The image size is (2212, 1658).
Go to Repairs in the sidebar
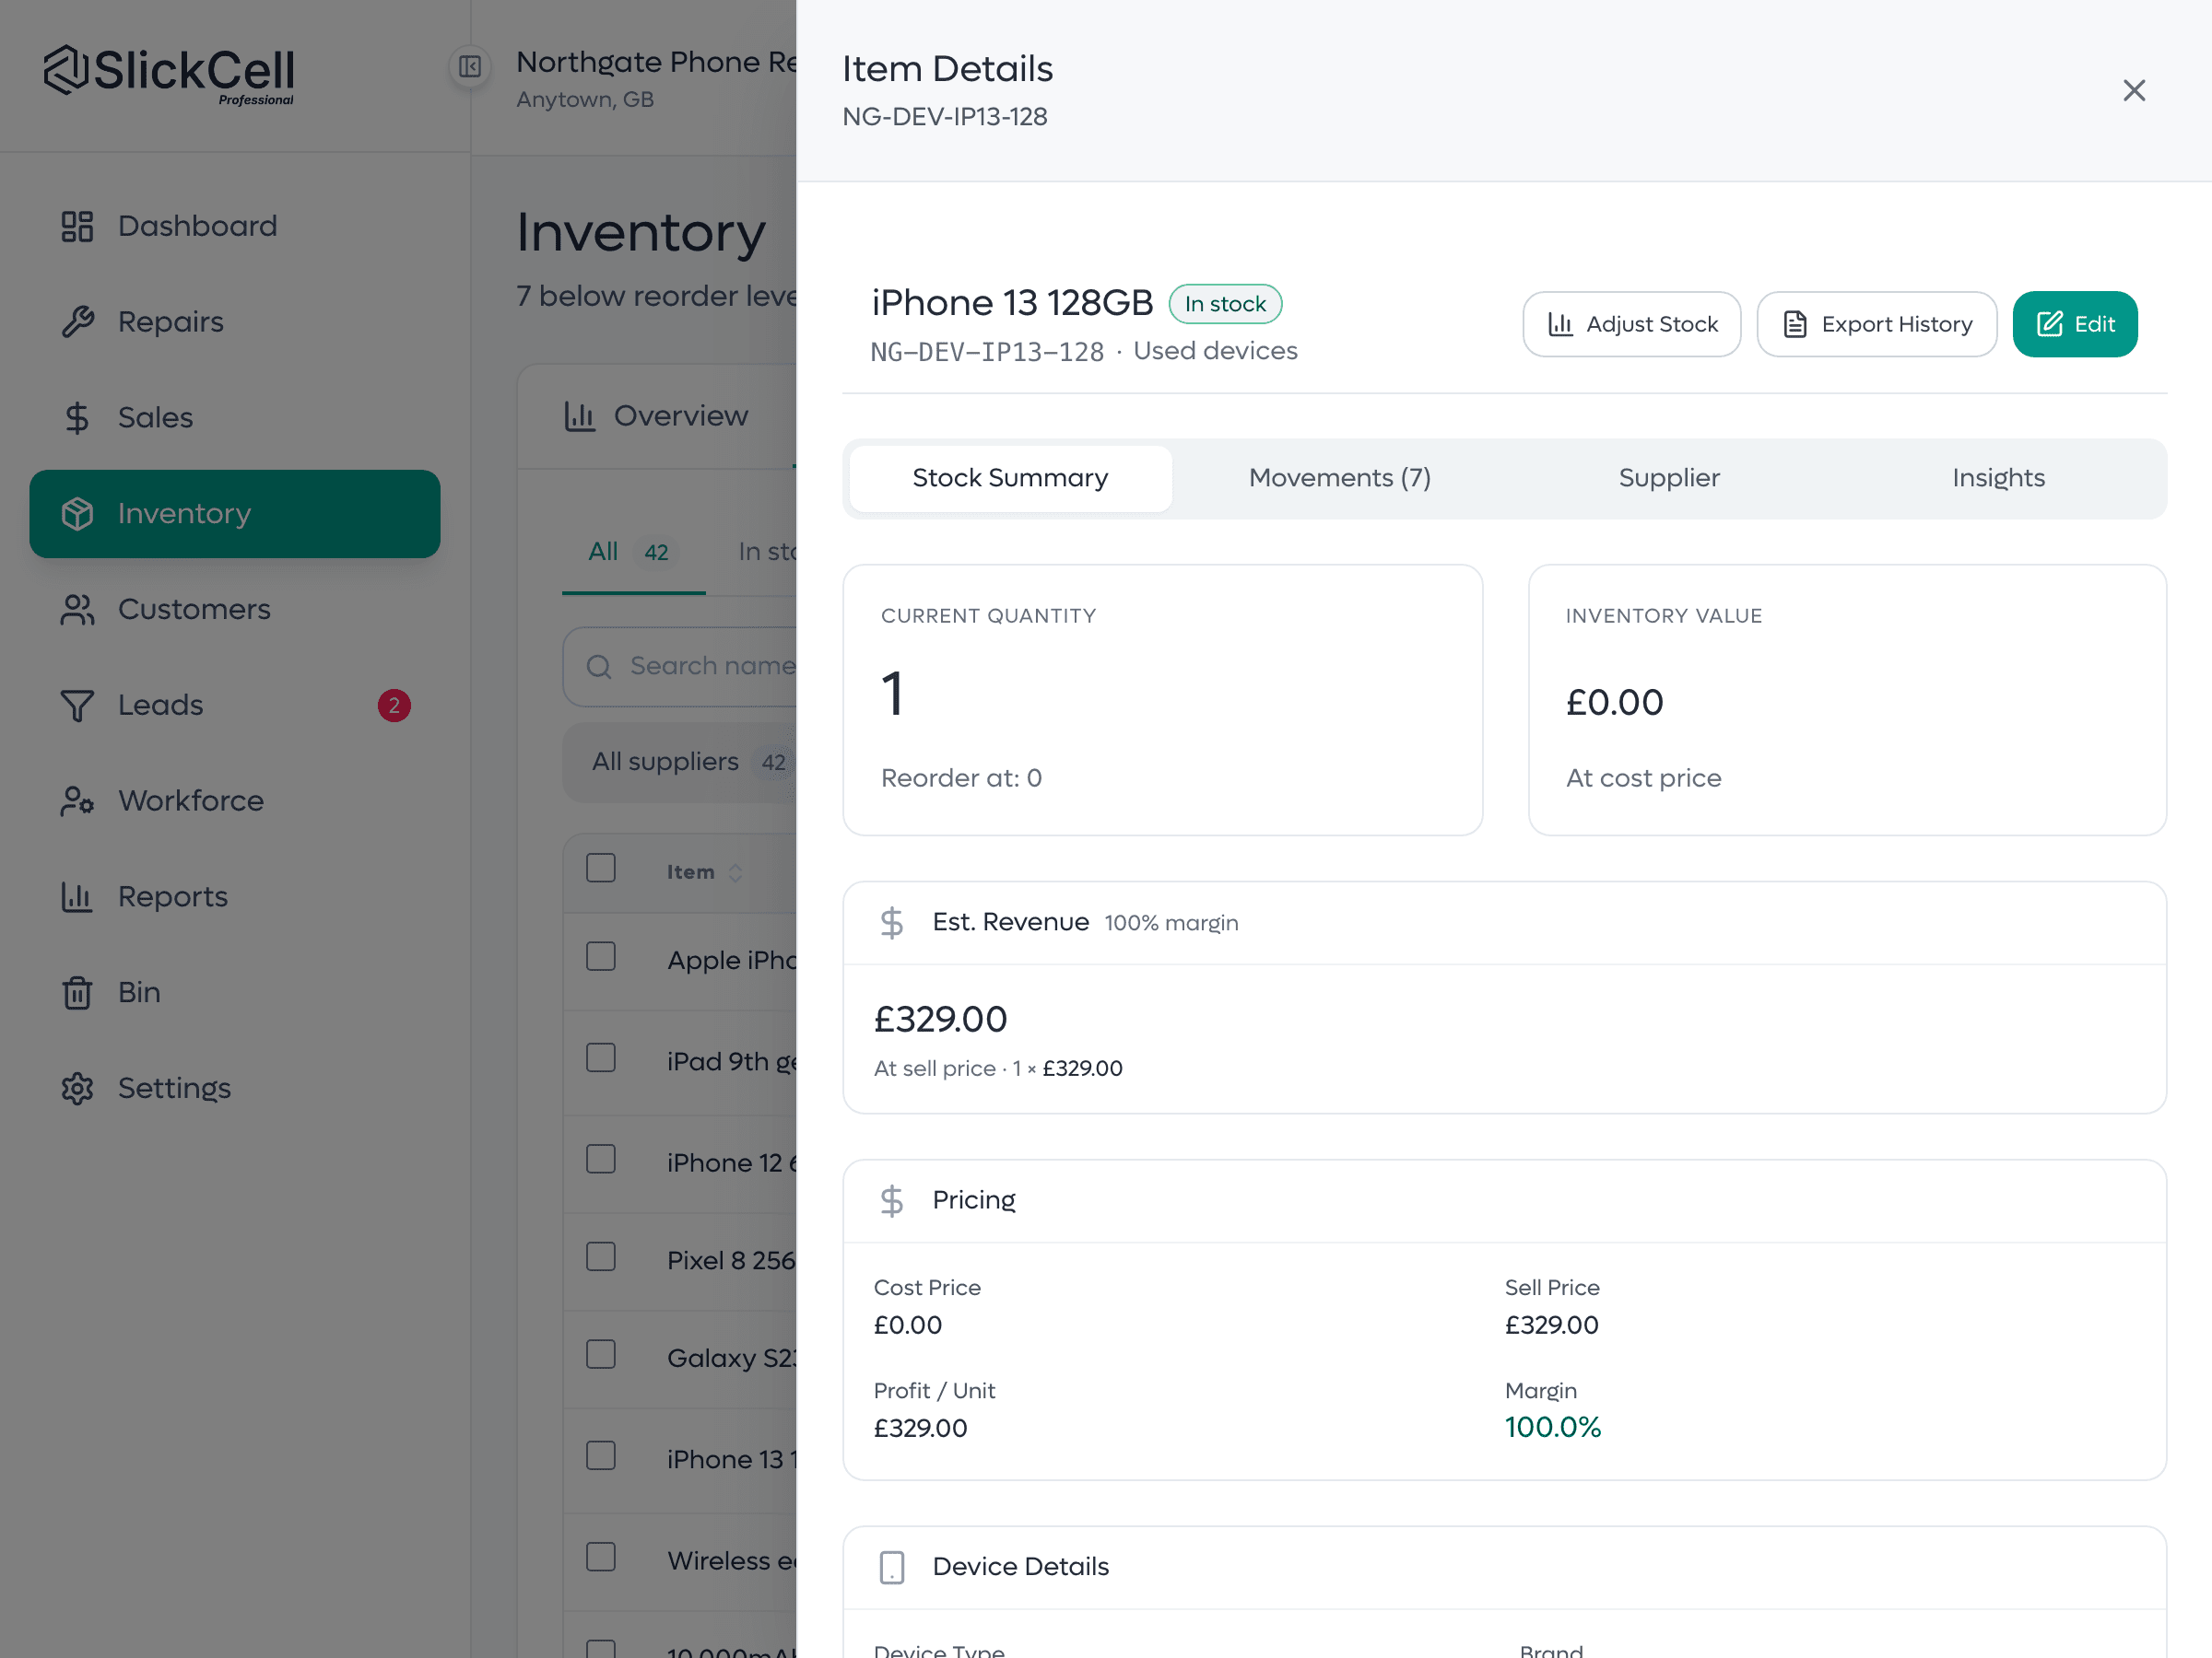[235, 321]
